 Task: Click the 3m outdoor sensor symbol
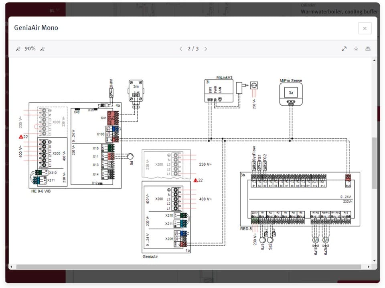pos(136,91)
